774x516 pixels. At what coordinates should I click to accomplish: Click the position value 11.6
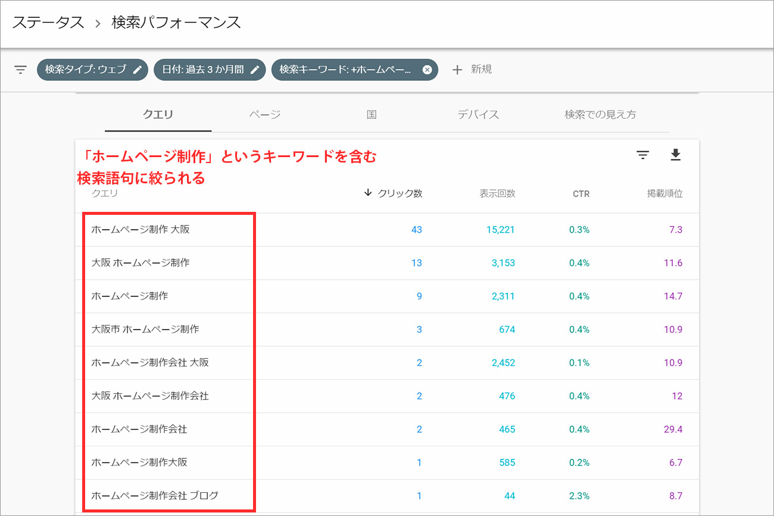click(x=673, y=263)
